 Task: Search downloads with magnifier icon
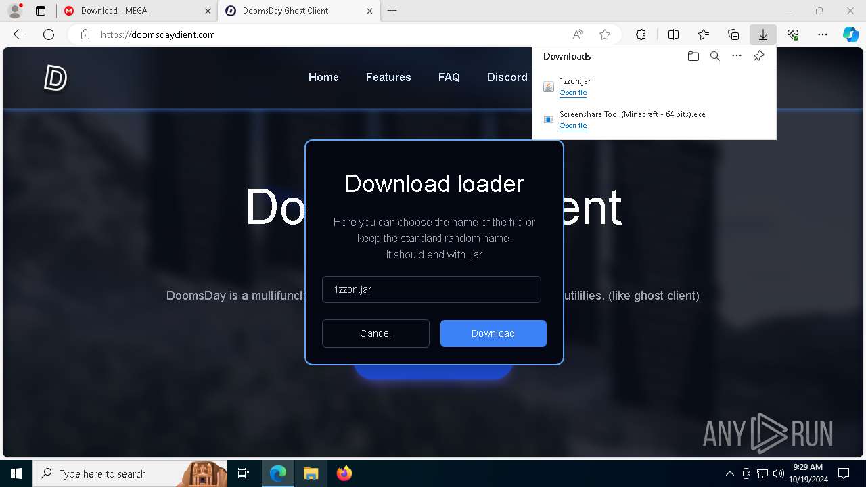click(x=714, y=56)
